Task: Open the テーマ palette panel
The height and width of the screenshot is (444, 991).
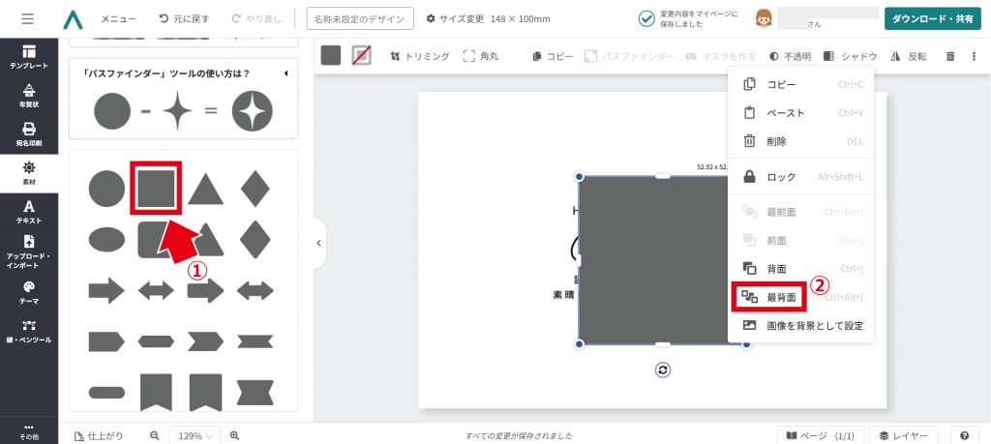Action: 29,291
